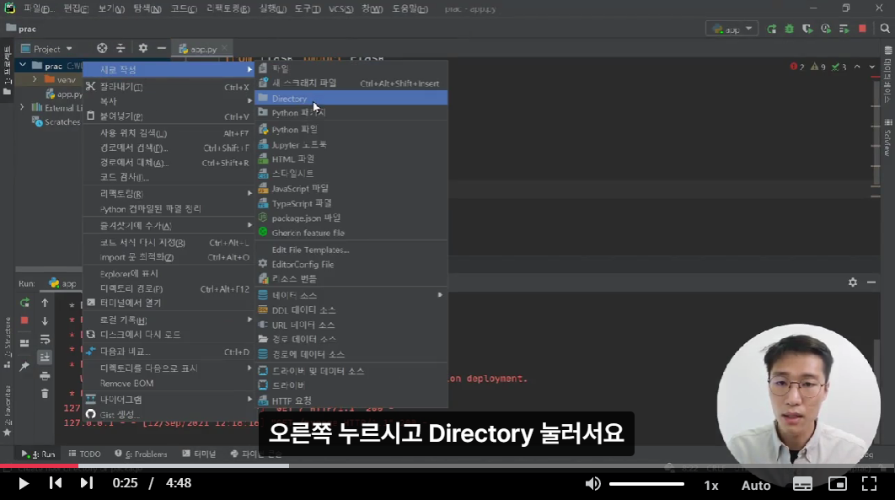The image size is (895, 500).
Task: Toggle video captions button
Action: 802,484
